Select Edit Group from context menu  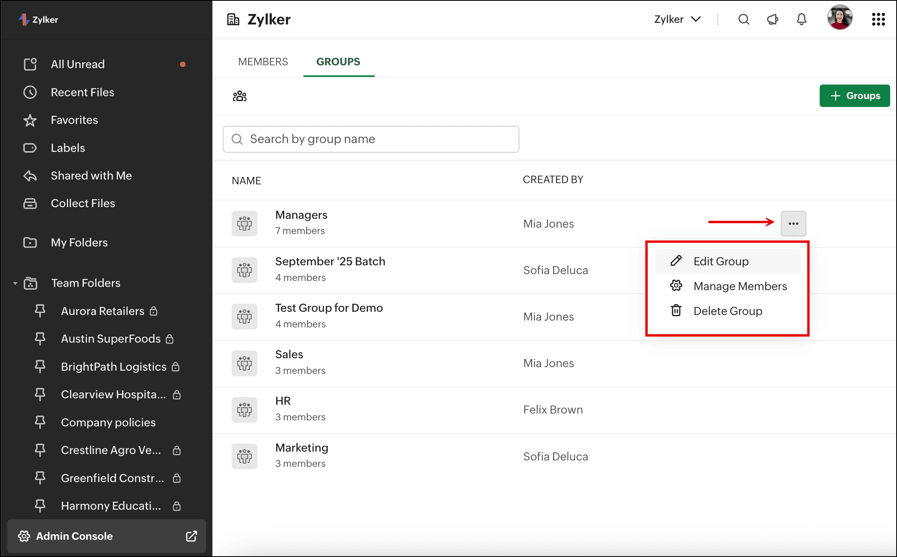click(721, 261)
